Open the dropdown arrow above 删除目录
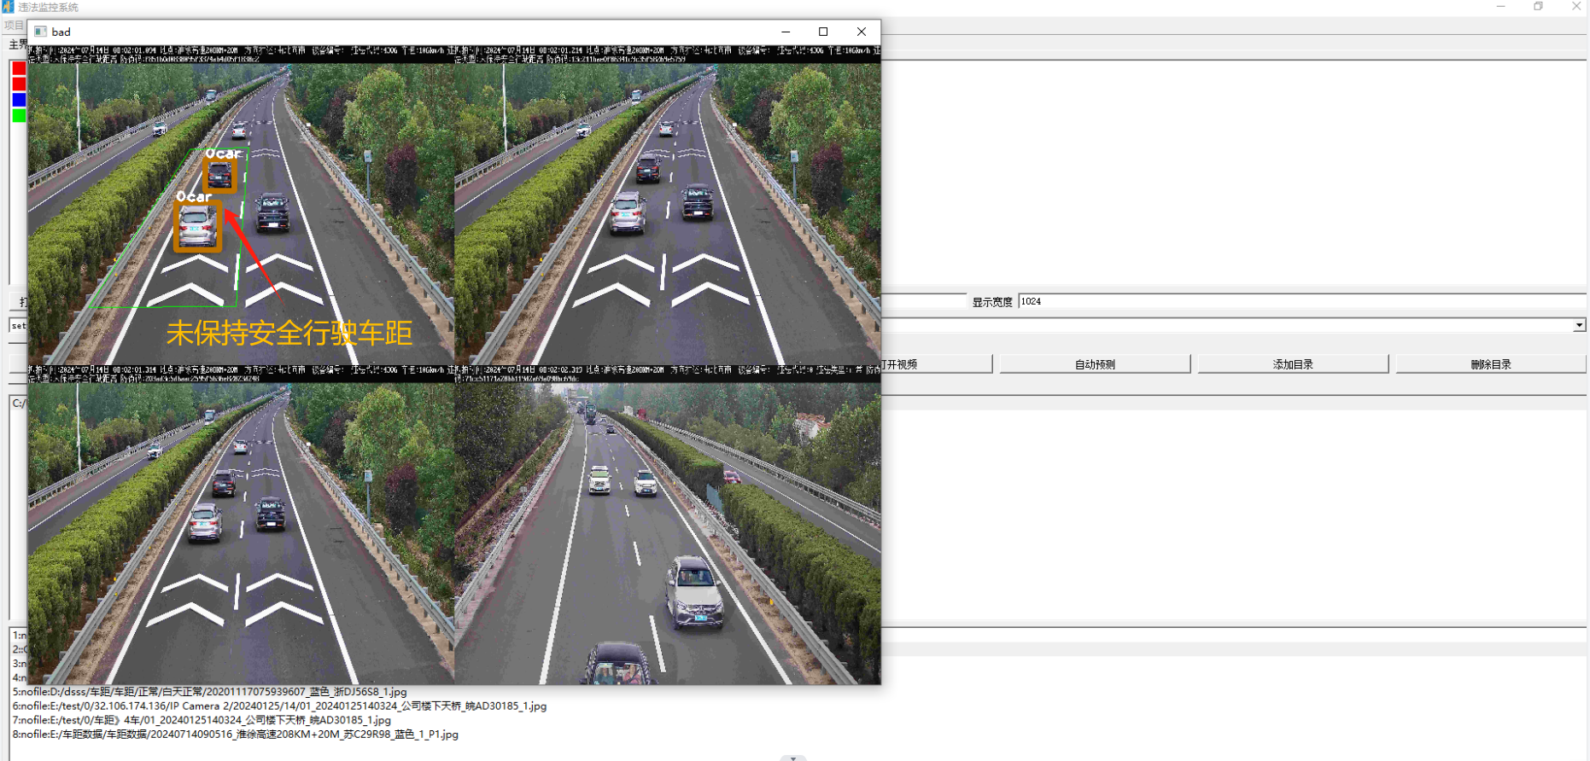1590x761 pixels. [x=1579, y=325]
